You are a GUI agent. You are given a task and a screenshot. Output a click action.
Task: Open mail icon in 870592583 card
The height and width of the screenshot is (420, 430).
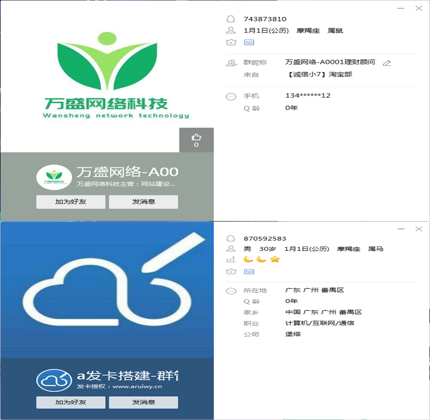pyautogui.click(x=249, y=272)
